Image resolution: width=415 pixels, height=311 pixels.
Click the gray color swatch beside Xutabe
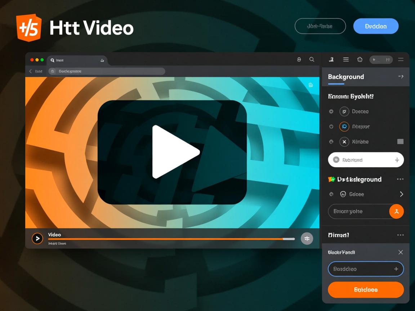point(401,141)
